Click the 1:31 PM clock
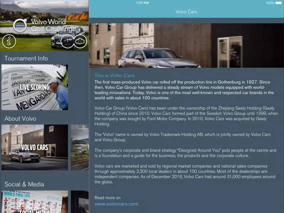The height and width of the screenshot is (213, 284). (x=142, y=3)
